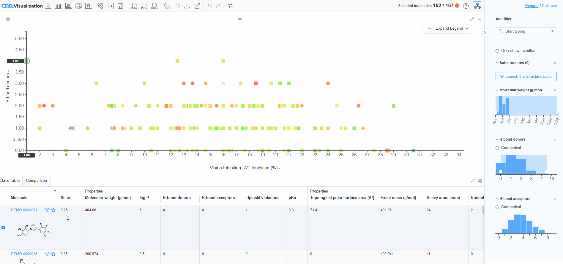Screen dimensions: 563x264
Task: Add a bar chart from toolbar
Action: [68, 6]
